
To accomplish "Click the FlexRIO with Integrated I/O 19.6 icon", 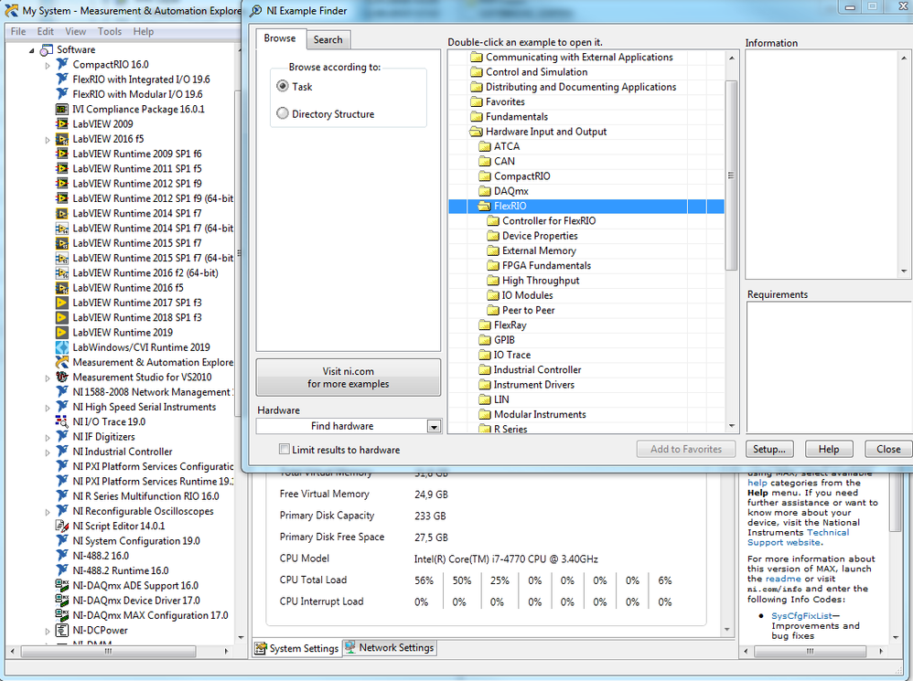I will click(x=61, y=80).
